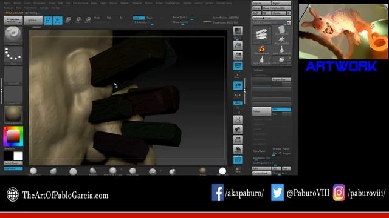Click the Artwork preview thumbnail

tap(343, 31)
